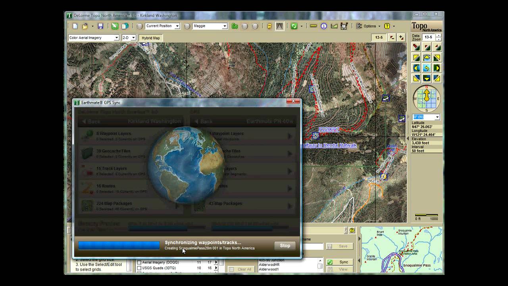
Task: Expand arrow in Aerial Imagery (DOQQ) row
Action: pos(216,263)
